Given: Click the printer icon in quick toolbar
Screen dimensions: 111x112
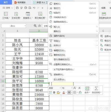Looking at the screenshot, I should coord(26,8).
